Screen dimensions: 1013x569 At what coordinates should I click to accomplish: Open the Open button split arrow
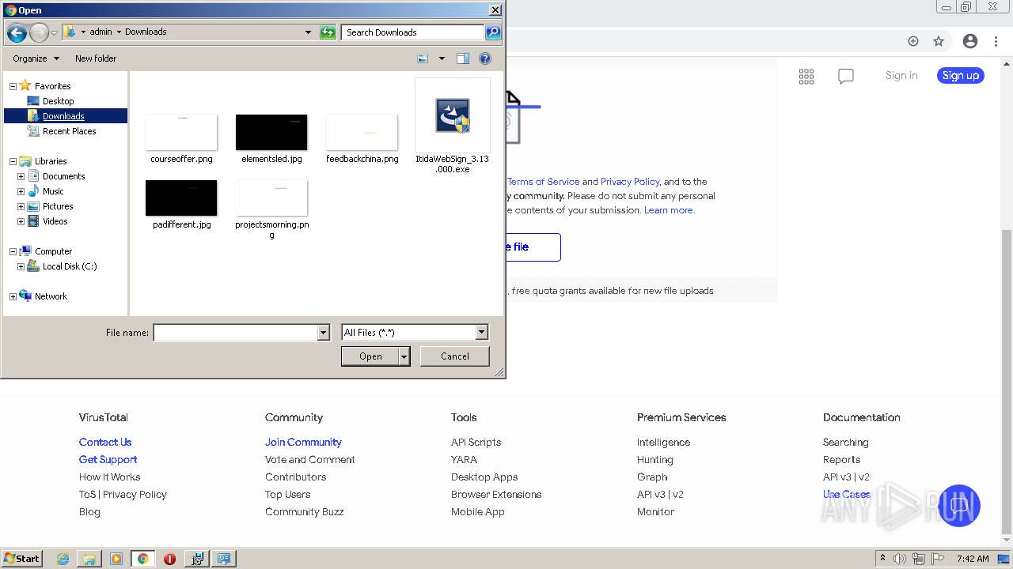click(404, 356)
